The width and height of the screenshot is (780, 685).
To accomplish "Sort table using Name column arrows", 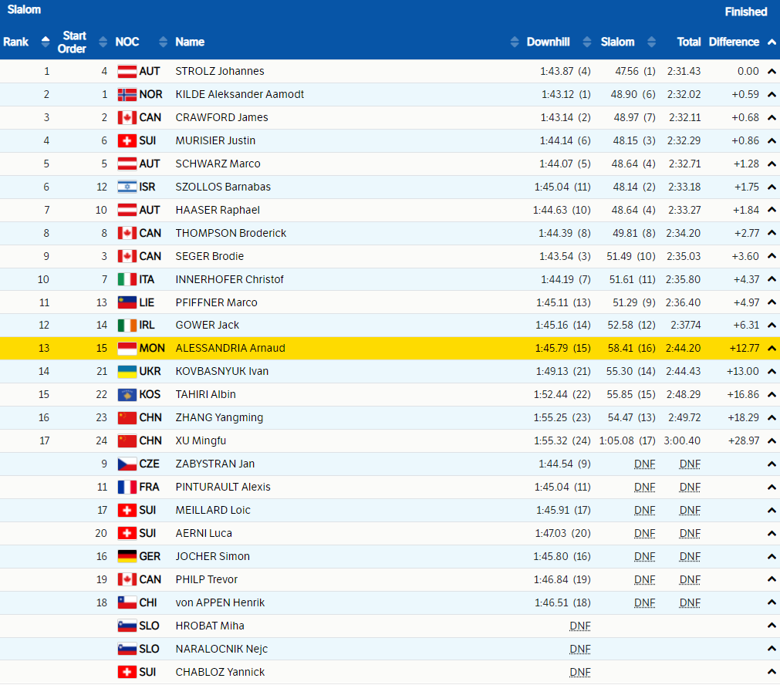I will tap(515, 42).
